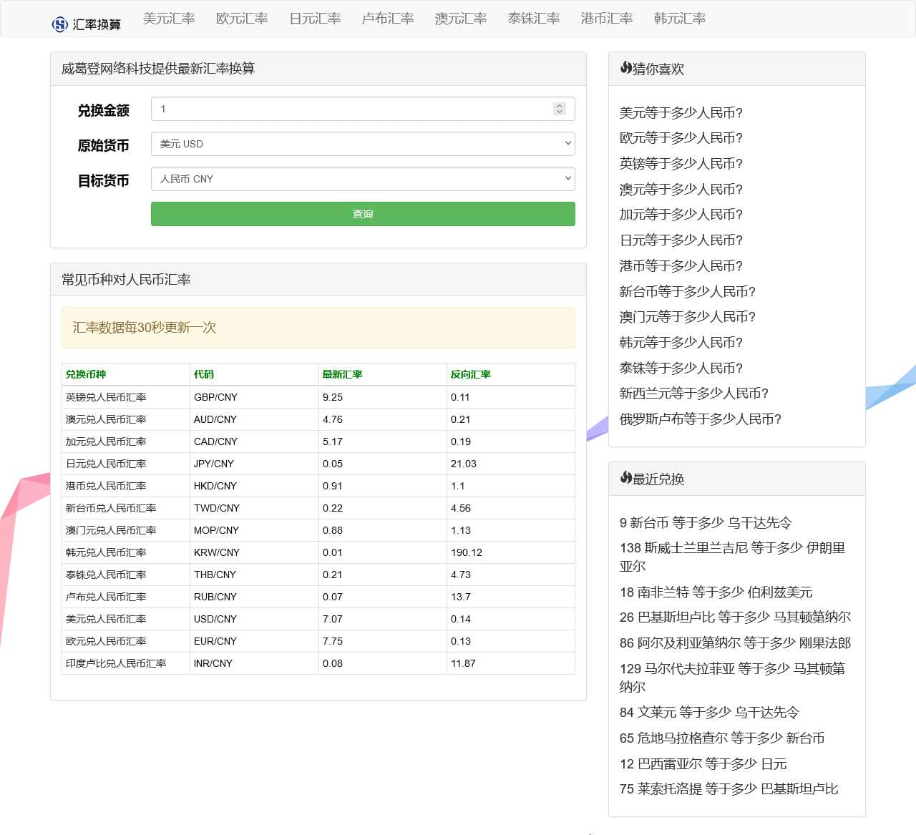Open 俄罗斯卢布等于多少人民币 link

[700, 419]
